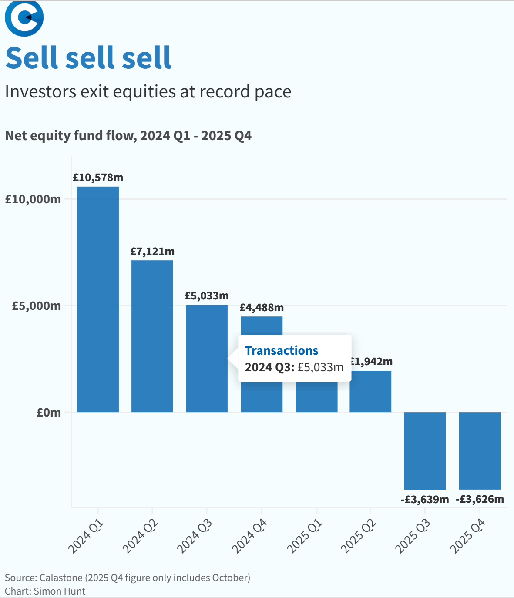Click the £10,578m value label
This screenshot has width=514, height=598.
[98, 178]
